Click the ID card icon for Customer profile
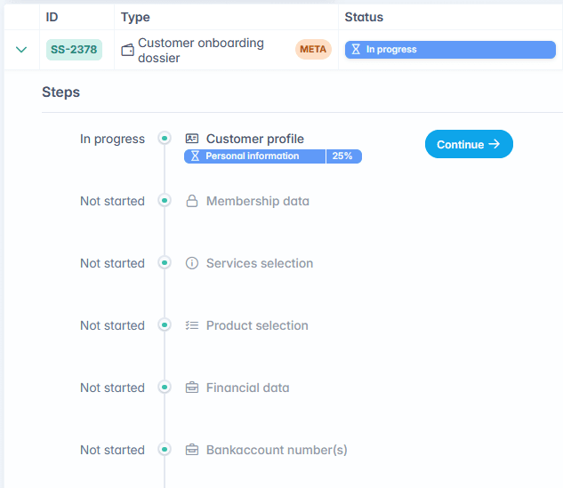Screen dimensions: 563x488 [191, 139]
